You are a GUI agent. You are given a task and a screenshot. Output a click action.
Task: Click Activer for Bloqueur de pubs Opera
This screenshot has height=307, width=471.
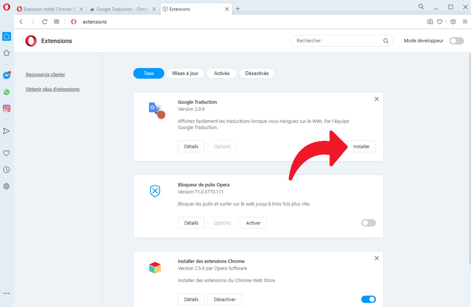pos(253,223)
